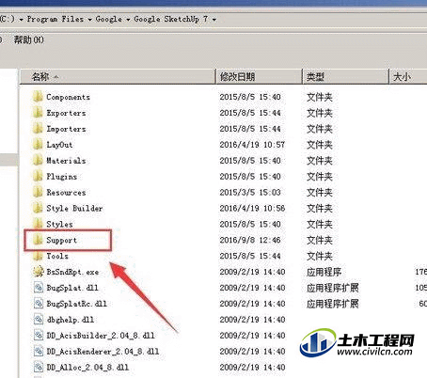The image size is (427, 378).
Task: Open the Importers folder icon
Action: tap(38, 128)
